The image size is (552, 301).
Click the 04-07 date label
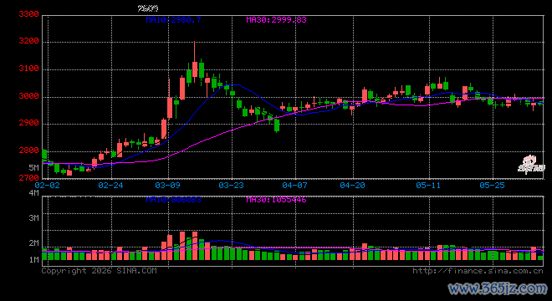(x=294, y=185)
